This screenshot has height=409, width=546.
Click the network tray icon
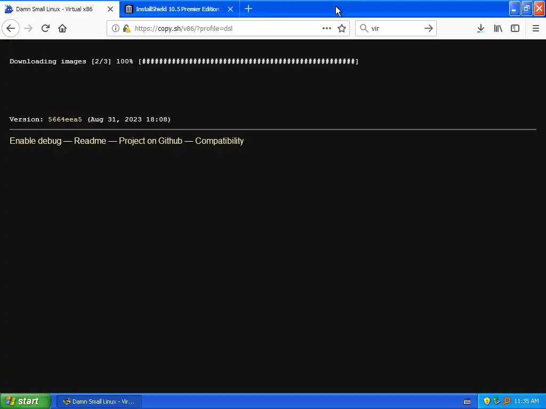coord(496,401)
